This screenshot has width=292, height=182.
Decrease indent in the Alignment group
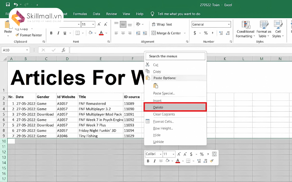pyautogui.click(x=138, y=33)
